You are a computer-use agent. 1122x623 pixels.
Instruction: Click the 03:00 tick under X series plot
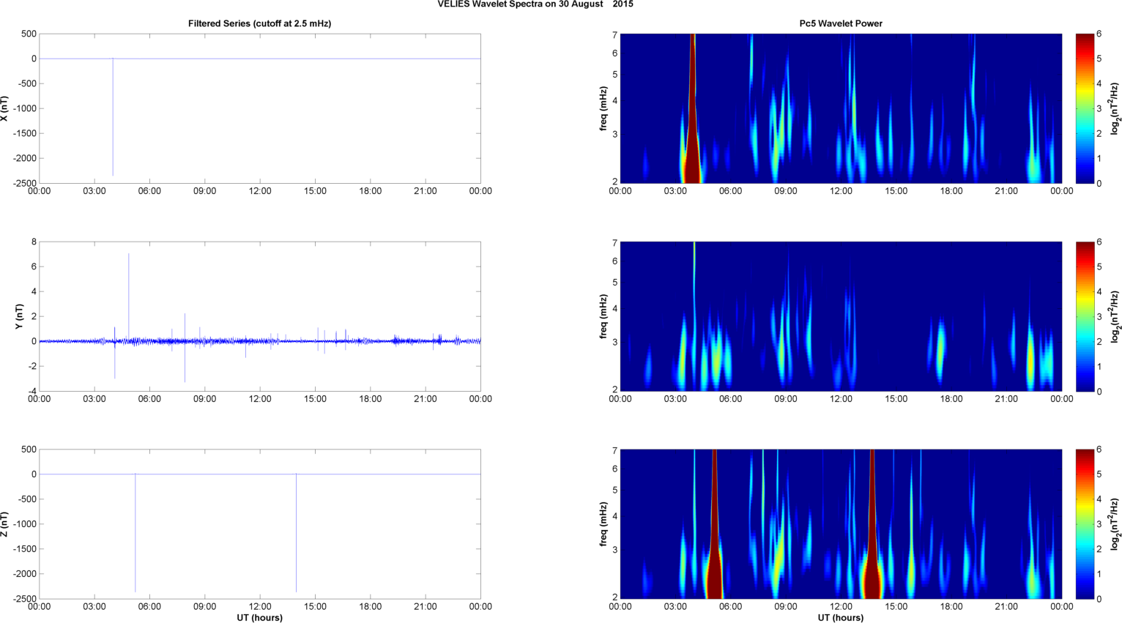(94, 191)
